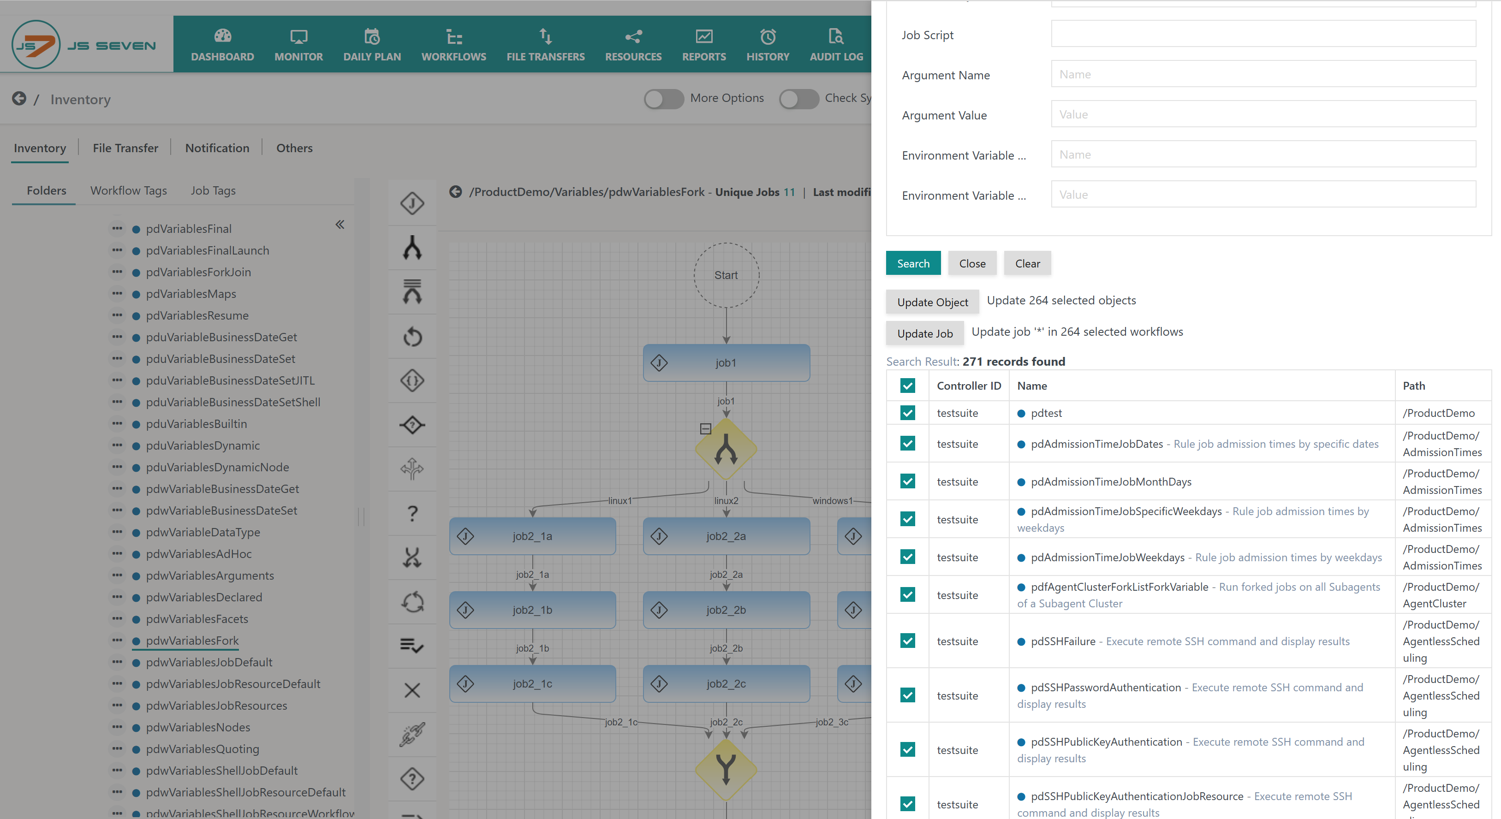Click the job1 node in the workflow diagram
The height and width of the screenshot is (819, 1501).
(726, 362)
